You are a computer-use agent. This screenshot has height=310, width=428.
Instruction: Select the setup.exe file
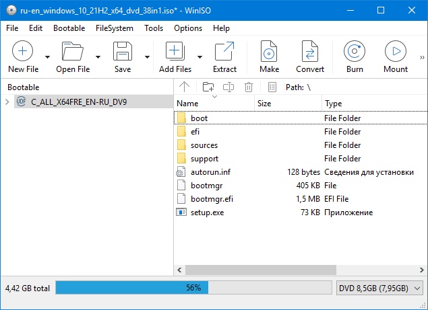click(207, 212)
